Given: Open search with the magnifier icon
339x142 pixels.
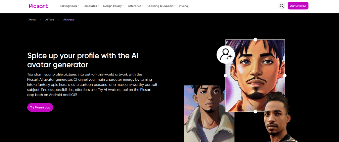Looking at the screenshot, I should point(282,6).
